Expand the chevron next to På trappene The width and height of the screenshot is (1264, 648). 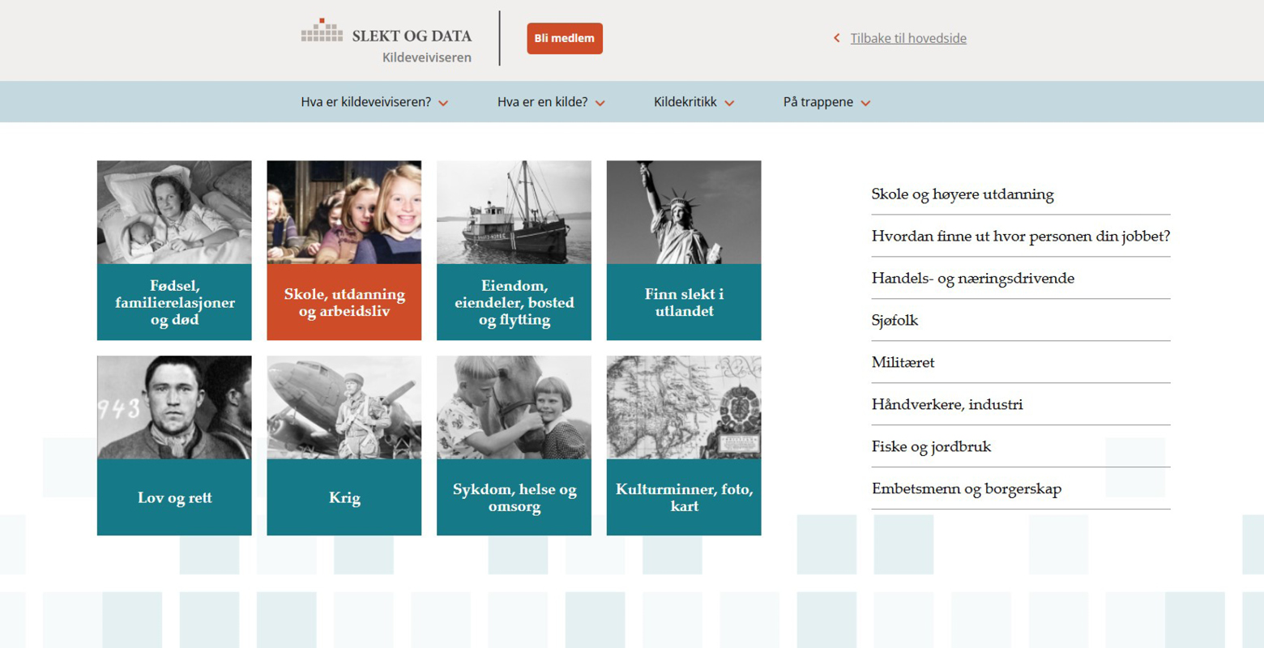coord(865,103)
